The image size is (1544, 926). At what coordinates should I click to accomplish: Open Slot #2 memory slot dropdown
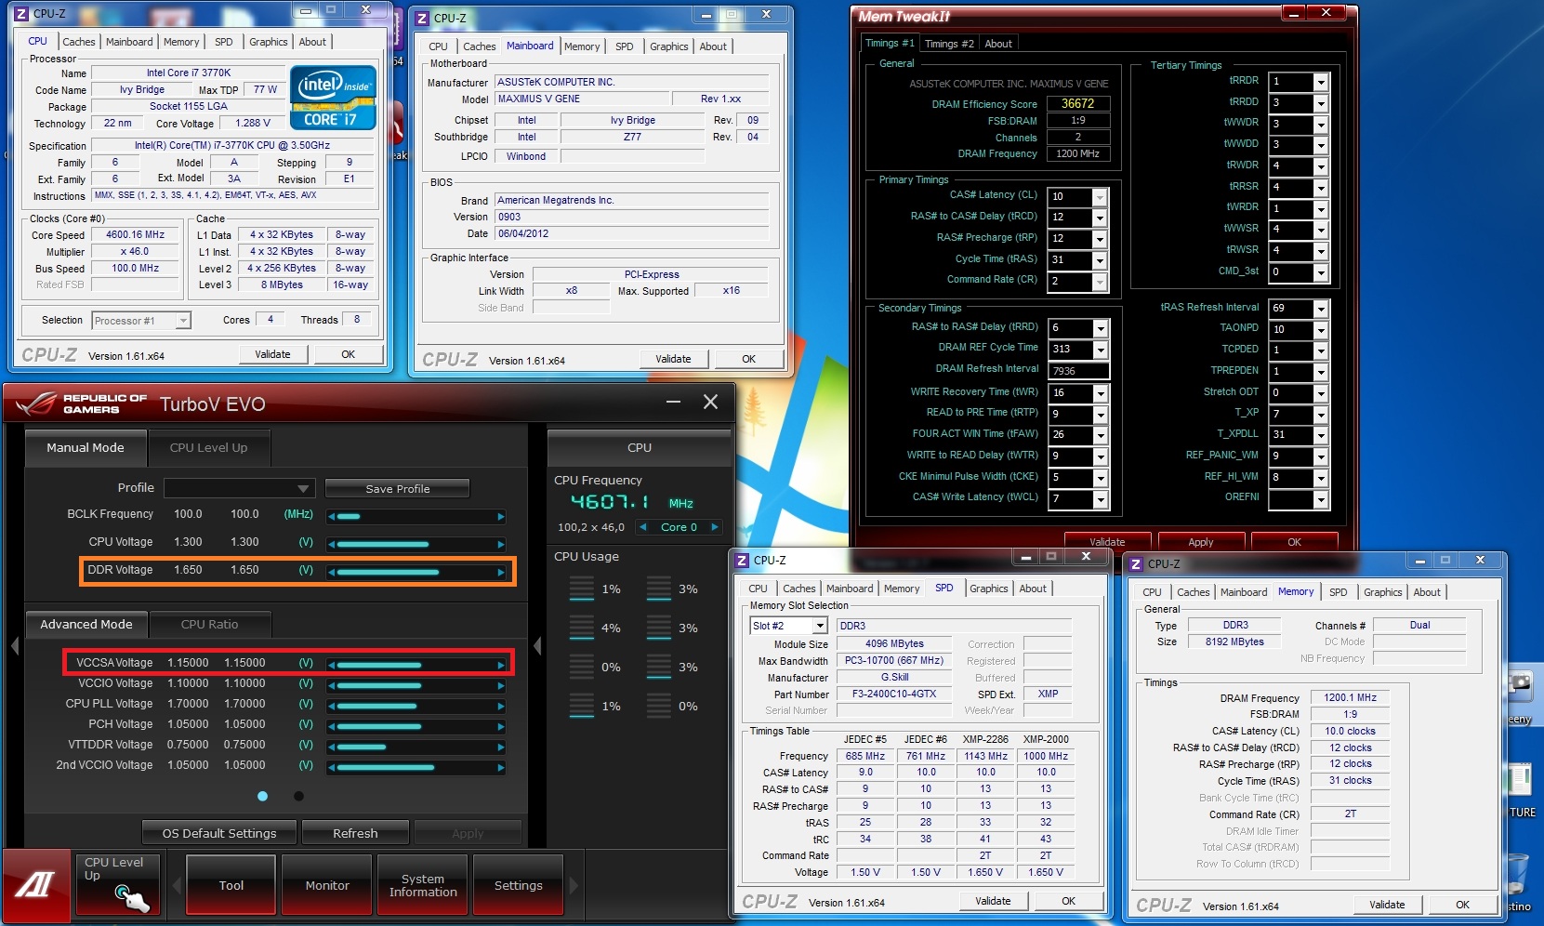(789, 626)
